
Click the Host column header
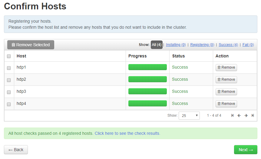coord(21,56)
